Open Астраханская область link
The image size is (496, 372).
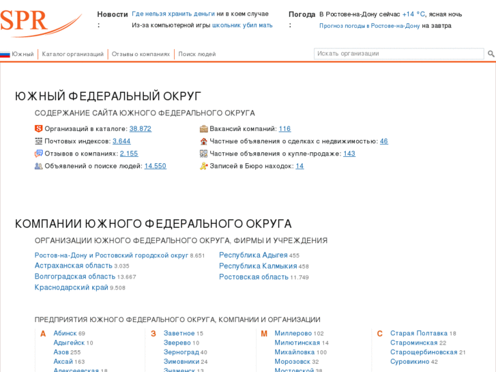point(74,266)
